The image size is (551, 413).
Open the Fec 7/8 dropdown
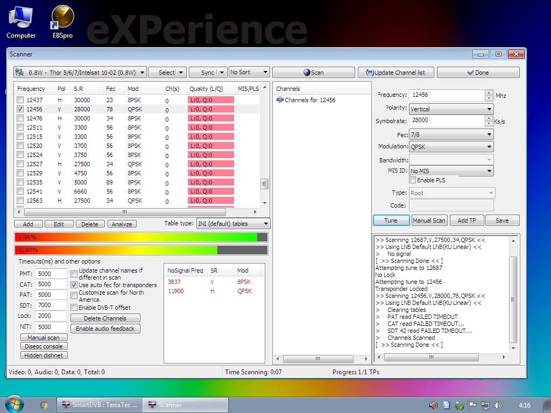(x=451, y=134)
